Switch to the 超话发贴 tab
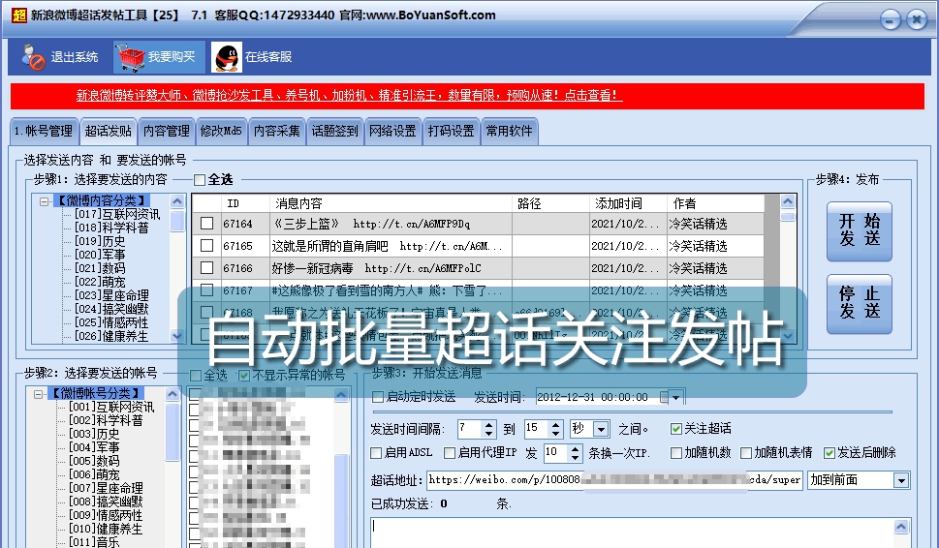Image resolution: width=939 pixels, height=548 pixels. 108,131
